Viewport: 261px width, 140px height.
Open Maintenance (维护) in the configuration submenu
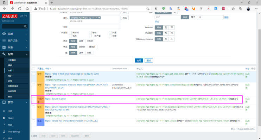pyautogui.click(x=10, y=76)
